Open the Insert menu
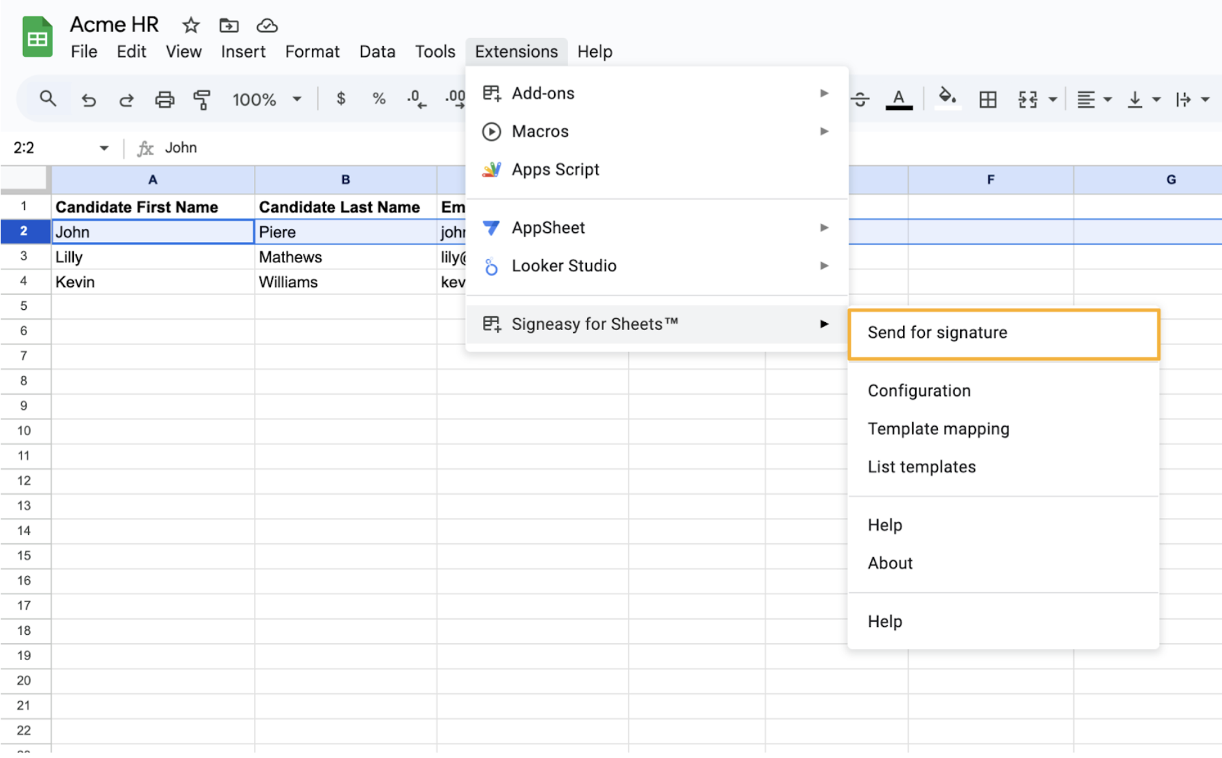This screenshot has height=758, width=1222. (x=243, y=52)
